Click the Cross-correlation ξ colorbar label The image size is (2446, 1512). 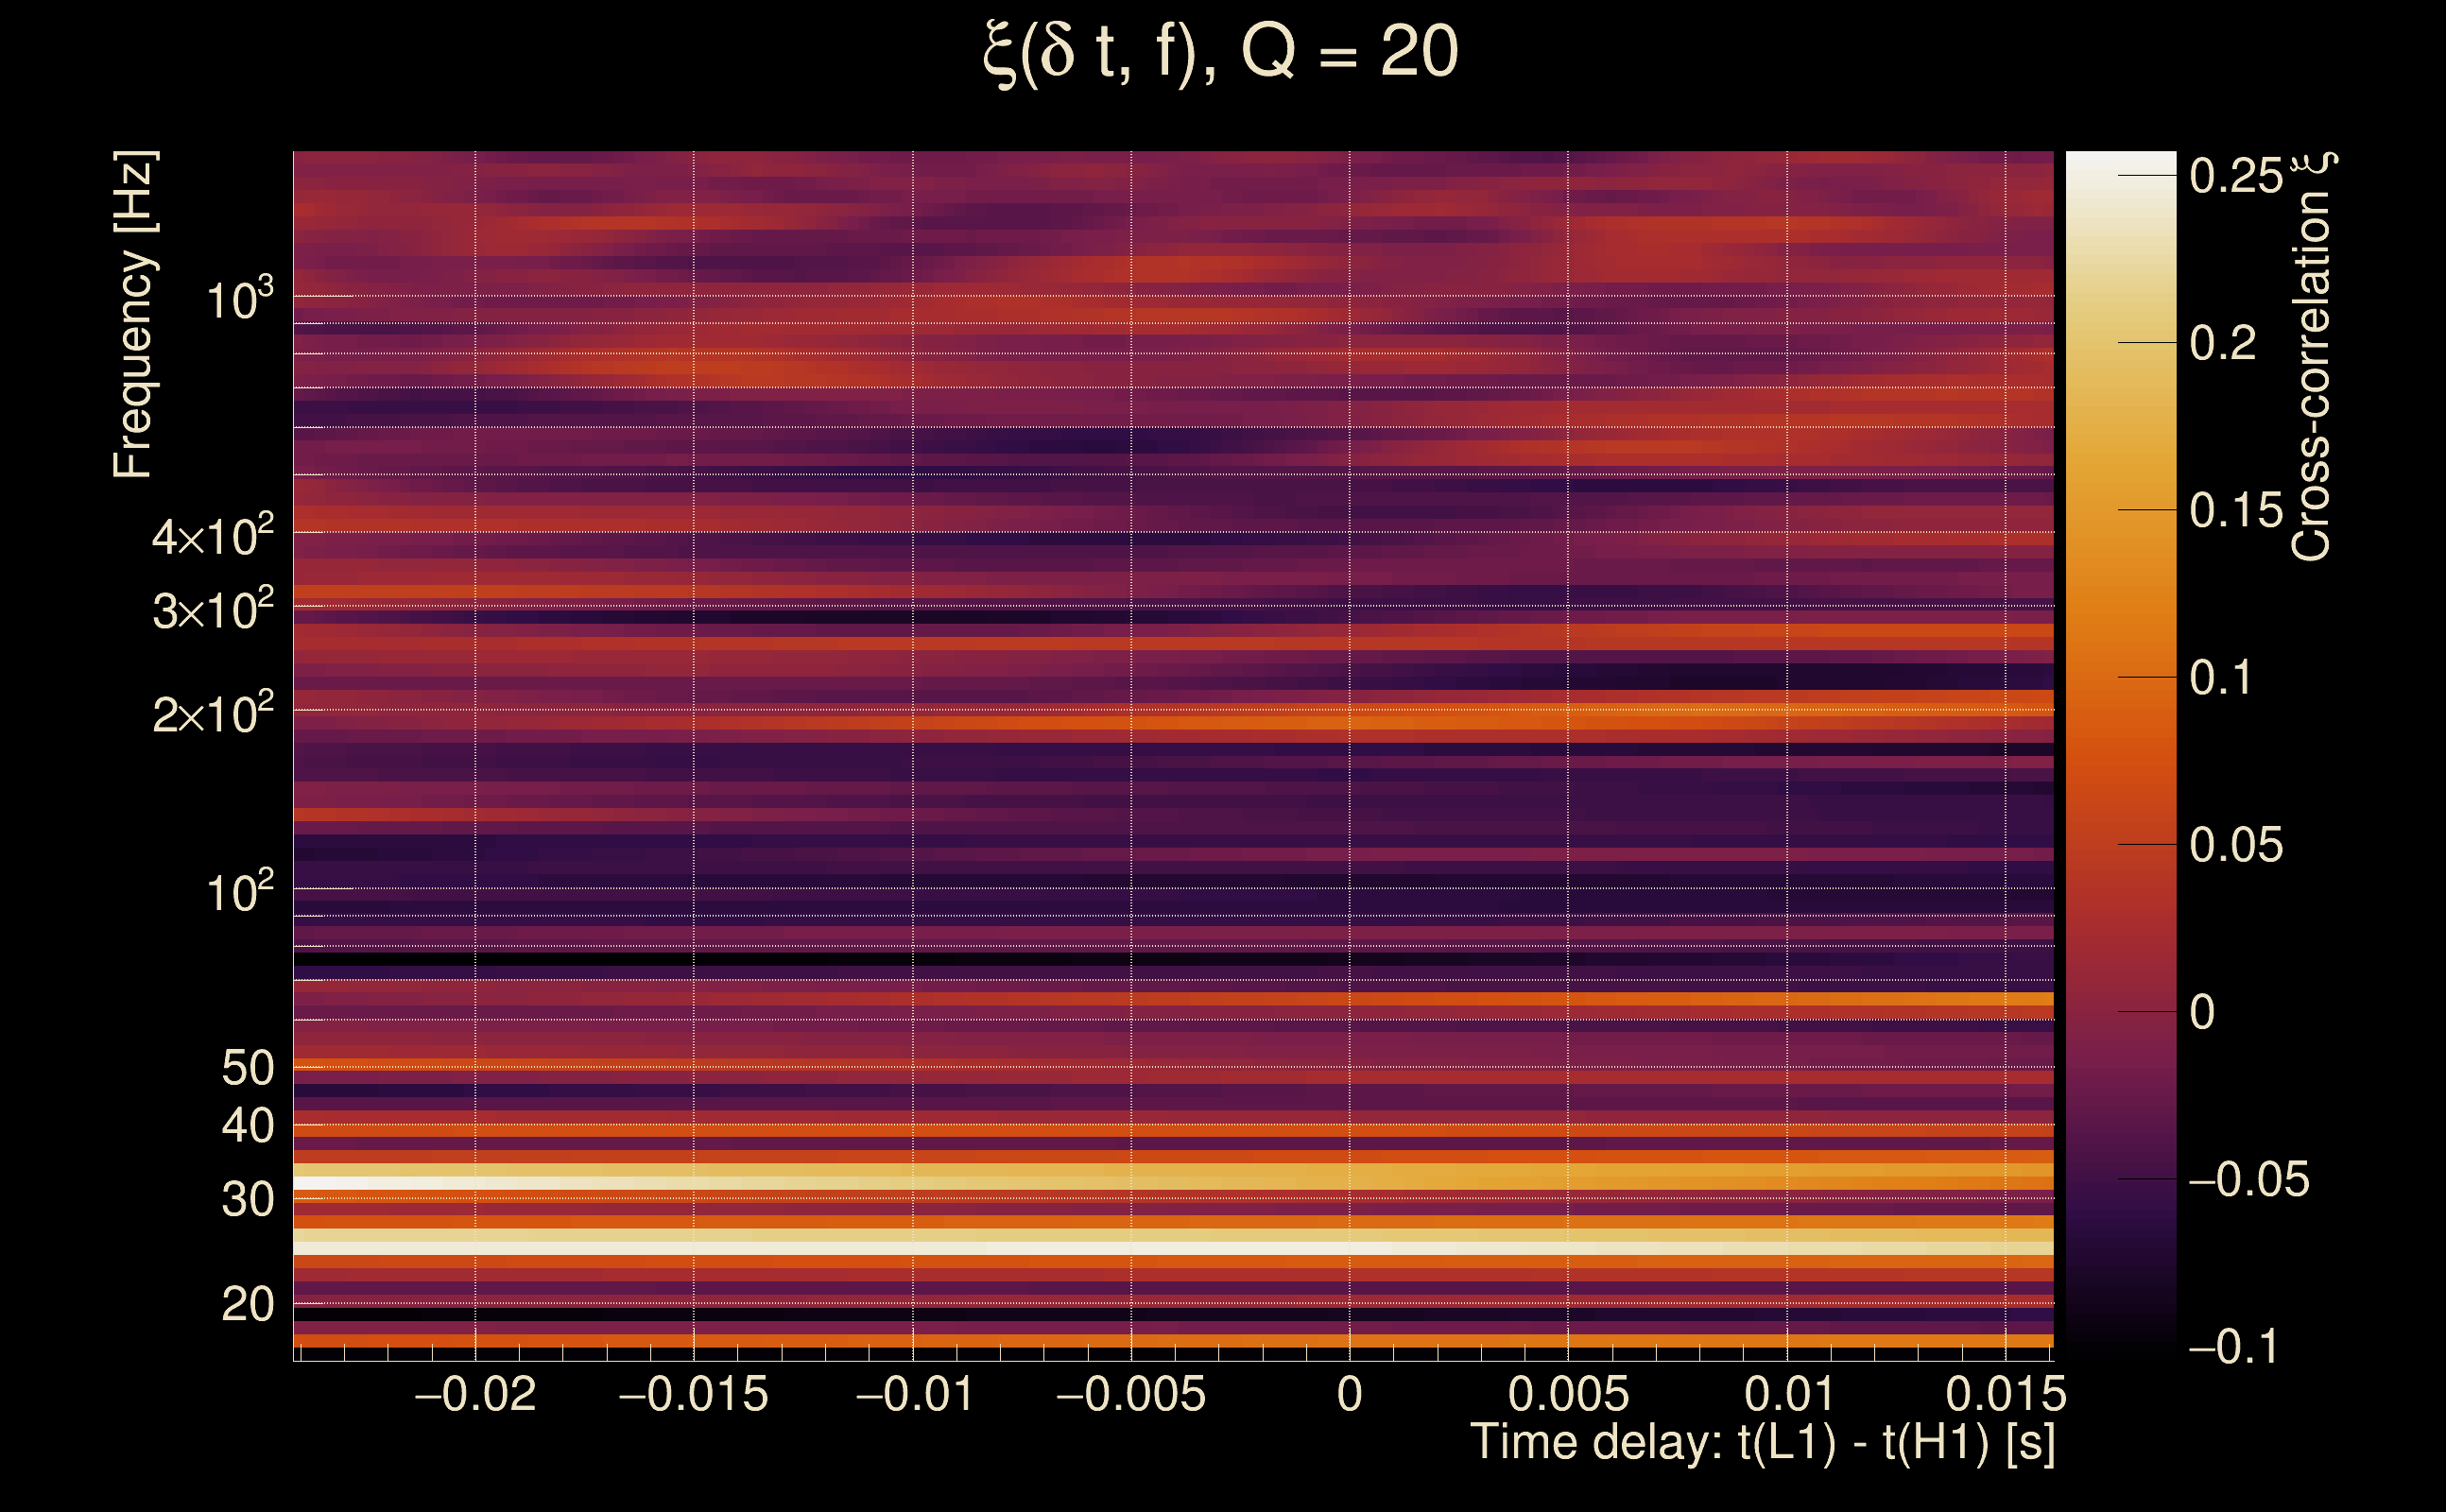coord(2312,358)
